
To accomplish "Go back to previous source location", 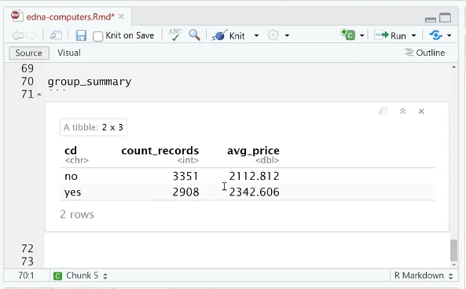I will [17, 35].
